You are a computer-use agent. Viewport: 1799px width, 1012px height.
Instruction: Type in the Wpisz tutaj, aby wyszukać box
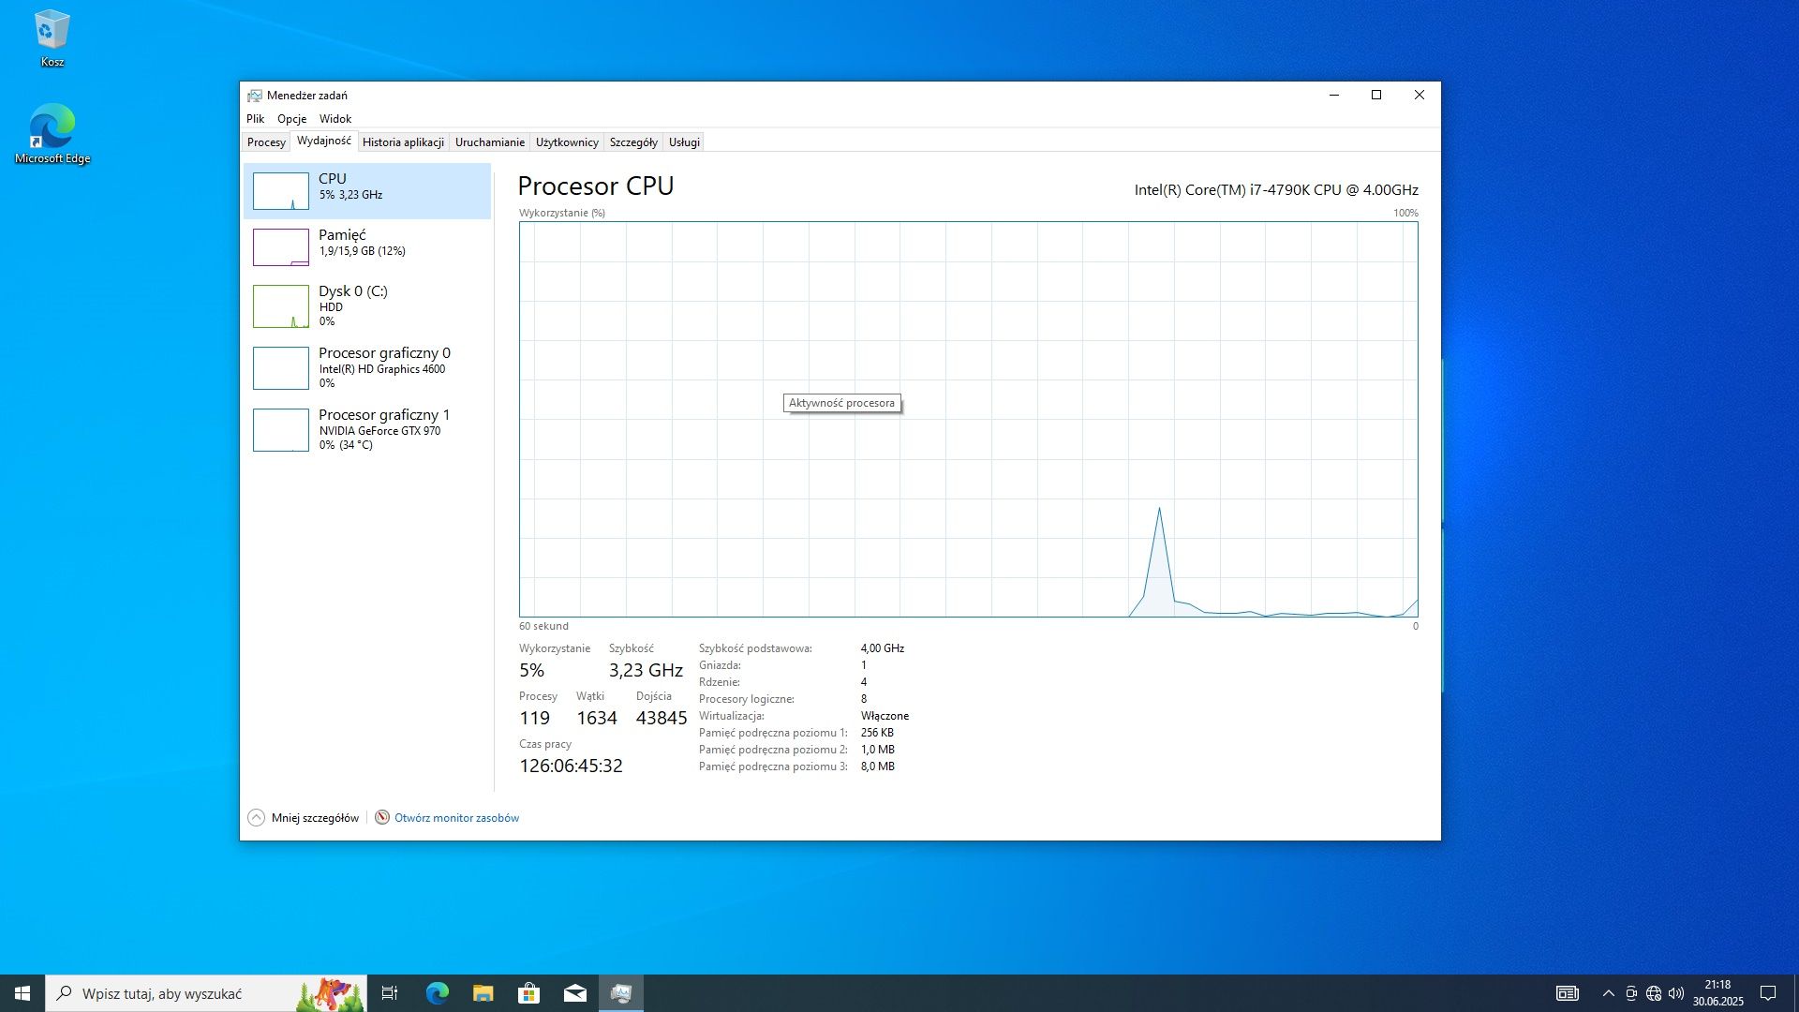click(206, 993)
